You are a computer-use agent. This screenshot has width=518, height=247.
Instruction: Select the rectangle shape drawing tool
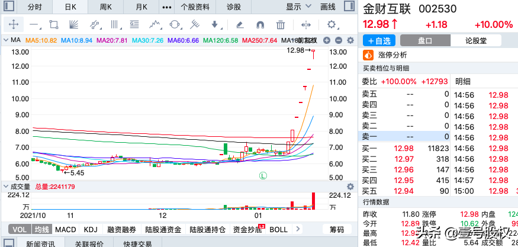click(53, 24)
